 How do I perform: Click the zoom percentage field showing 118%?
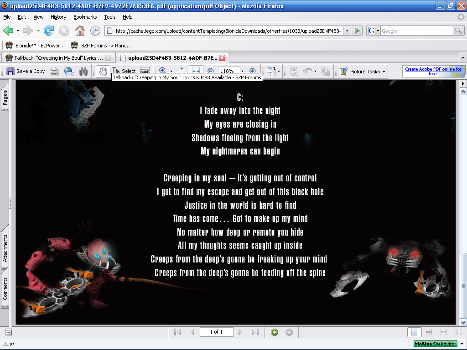click(x=228, y=71)
